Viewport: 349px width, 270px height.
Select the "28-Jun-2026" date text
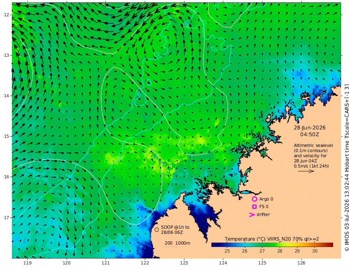click(310, 127)
